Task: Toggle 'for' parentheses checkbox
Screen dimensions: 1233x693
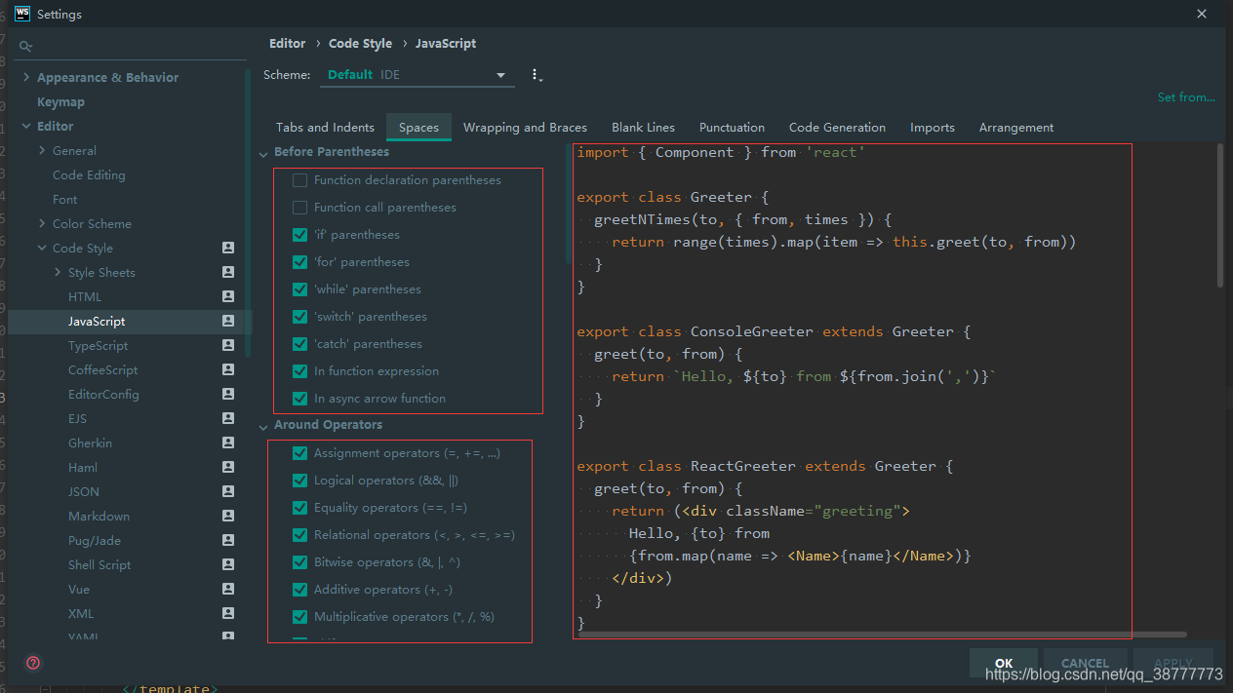Action: [x=300, y=262]
